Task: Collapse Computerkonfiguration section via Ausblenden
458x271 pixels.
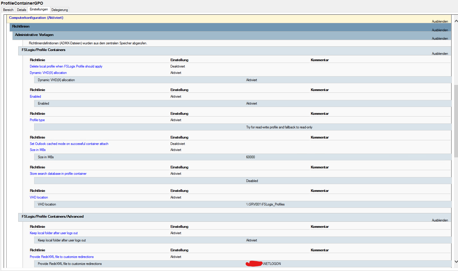Action: coord(439,21)
